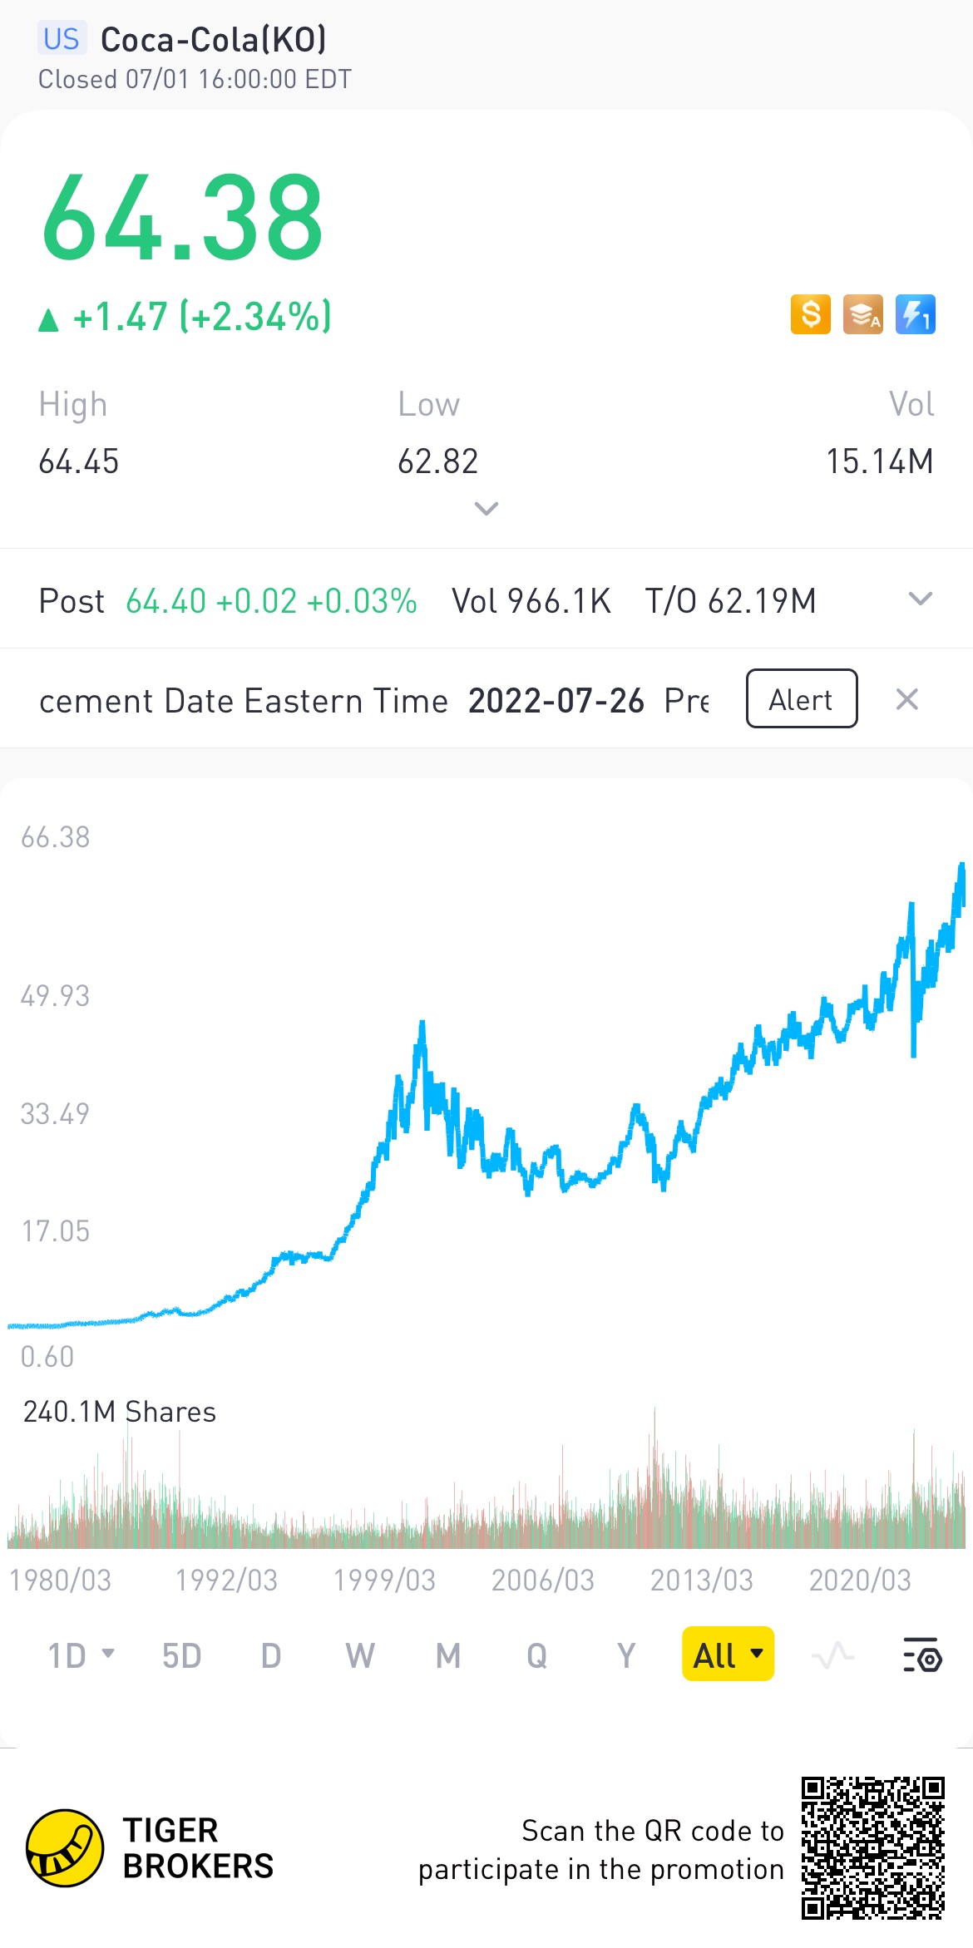The height and width of the screenshot is (1948, 973).
Task: Select the Y yearly chart tab
Action: click(625, 1655)
